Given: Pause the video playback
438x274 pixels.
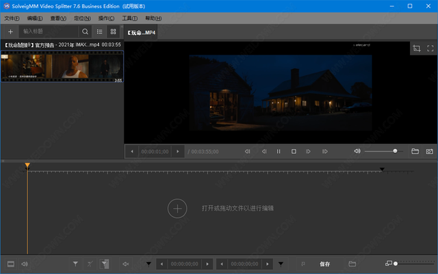Looking at the screenshot, I should (x=279, y=151).
